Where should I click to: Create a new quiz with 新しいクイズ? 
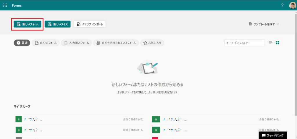[x=58, y=24]
